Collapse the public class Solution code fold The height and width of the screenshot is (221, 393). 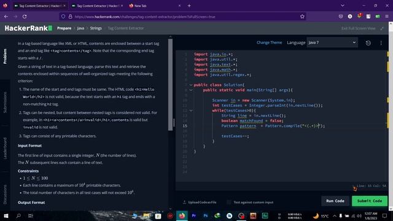(x=191, y=85)
